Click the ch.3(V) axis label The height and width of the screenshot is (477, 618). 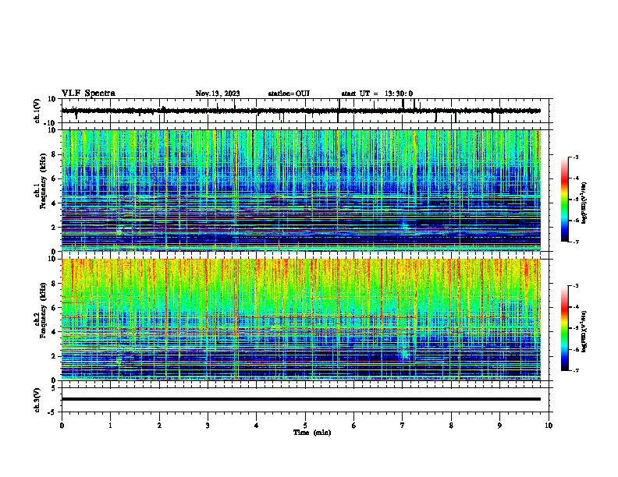pyautogui.click(x=37, y=400)
